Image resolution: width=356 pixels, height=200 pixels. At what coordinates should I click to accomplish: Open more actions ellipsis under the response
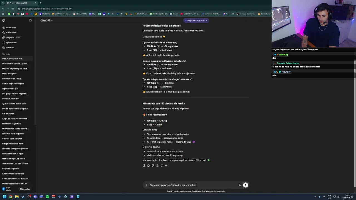(166, 166)
